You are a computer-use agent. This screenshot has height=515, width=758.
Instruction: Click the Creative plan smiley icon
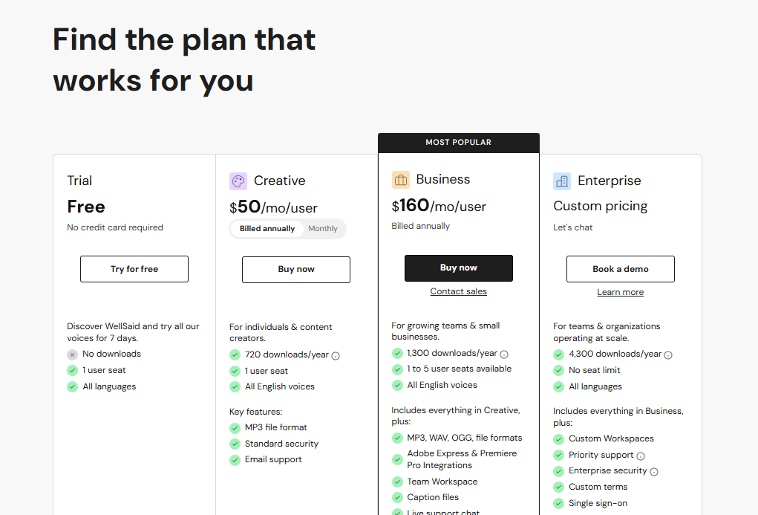(x=238, y=181)
